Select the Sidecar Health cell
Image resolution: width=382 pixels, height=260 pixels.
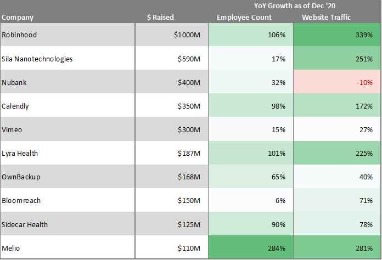[68, 224]
